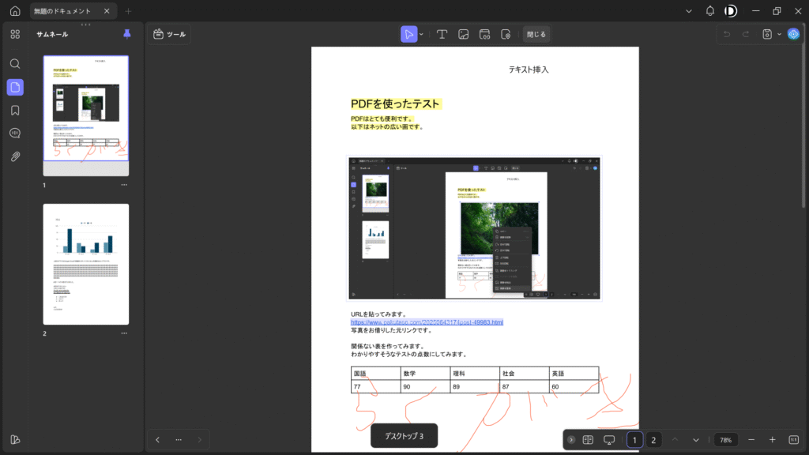
Task: Click the Insert image tool icon
Action: tap(464, 34)
